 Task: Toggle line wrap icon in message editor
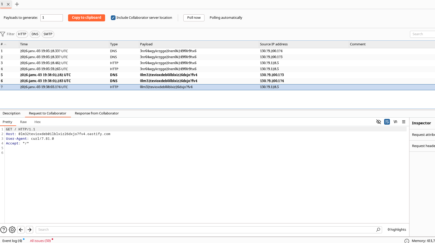(387, 122)
